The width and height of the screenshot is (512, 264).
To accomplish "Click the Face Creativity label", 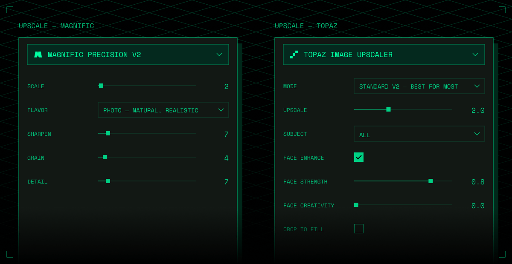I will [309, 206].
